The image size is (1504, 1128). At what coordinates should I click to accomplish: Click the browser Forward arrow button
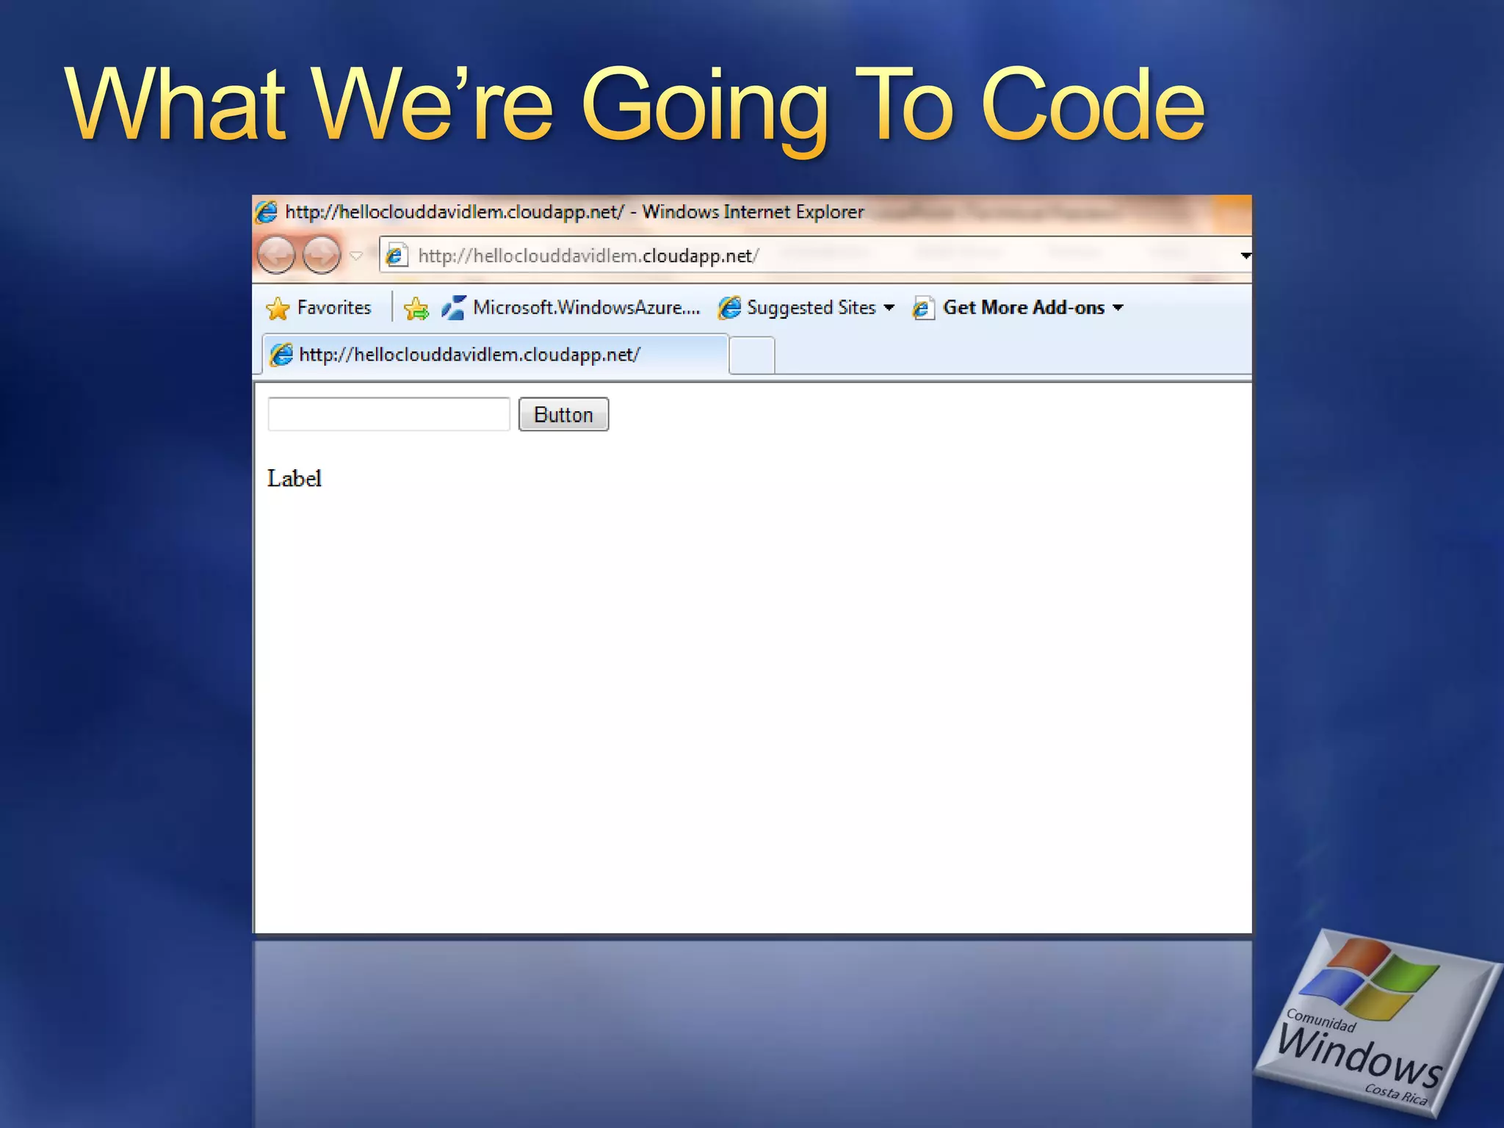click(x=322, y=256)
